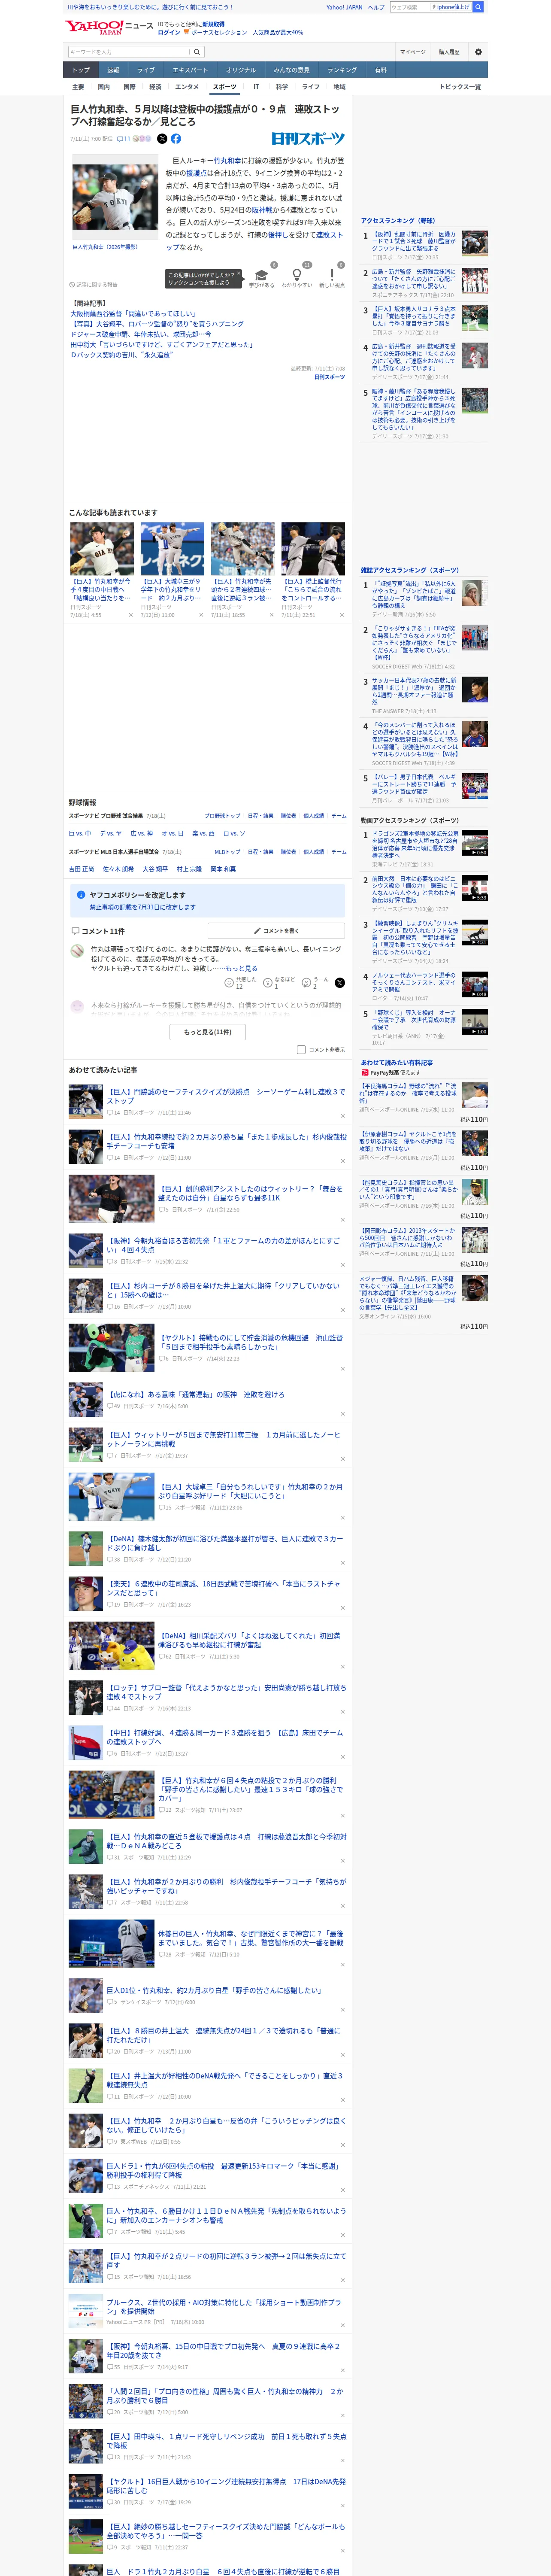Viewport: 551px width, 2576px height.
Task: Open the マイページ link
Action: [412, 52]
